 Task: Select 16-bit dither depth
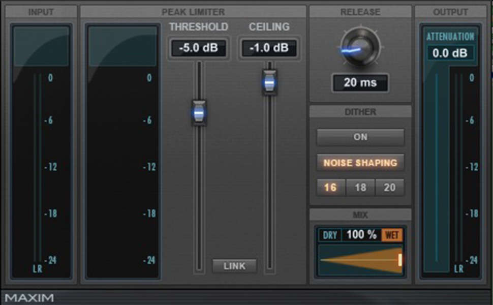click(330, 188)
